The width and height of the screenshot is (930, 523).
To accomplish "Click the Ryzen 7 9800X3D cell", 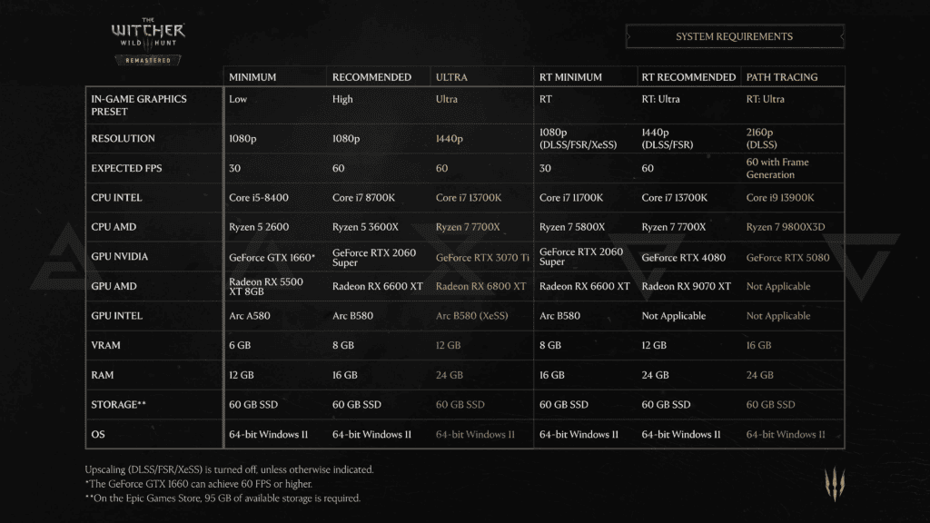I will tap(786, 227).
